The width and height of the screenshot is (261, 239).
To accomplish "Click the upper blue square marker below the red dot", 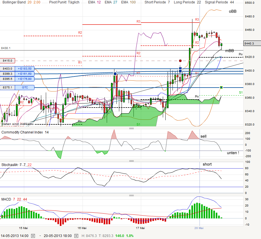I will 180,68.
